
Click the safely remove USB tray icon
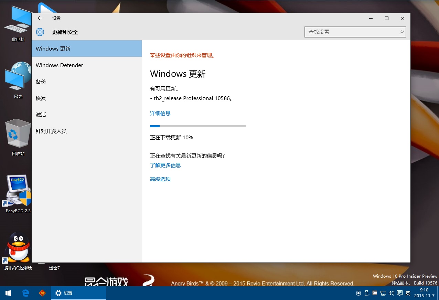pos(367,293)
